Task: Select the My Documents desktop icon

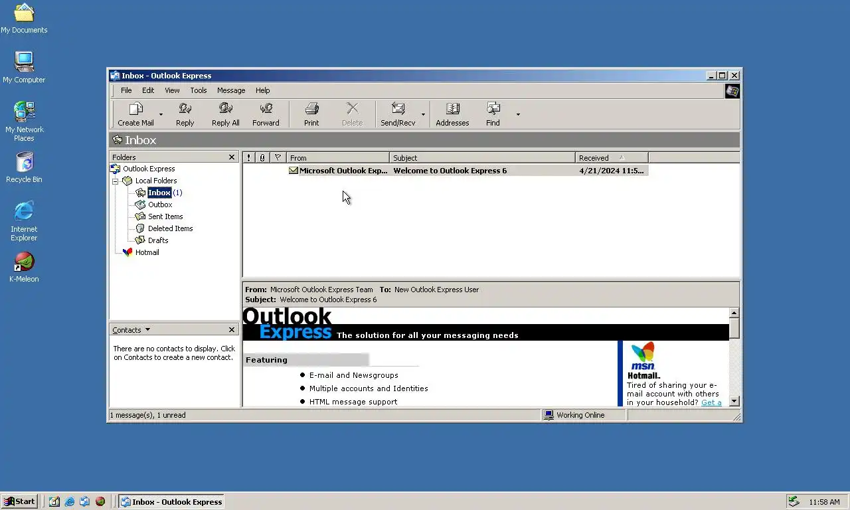Action: 24,19
